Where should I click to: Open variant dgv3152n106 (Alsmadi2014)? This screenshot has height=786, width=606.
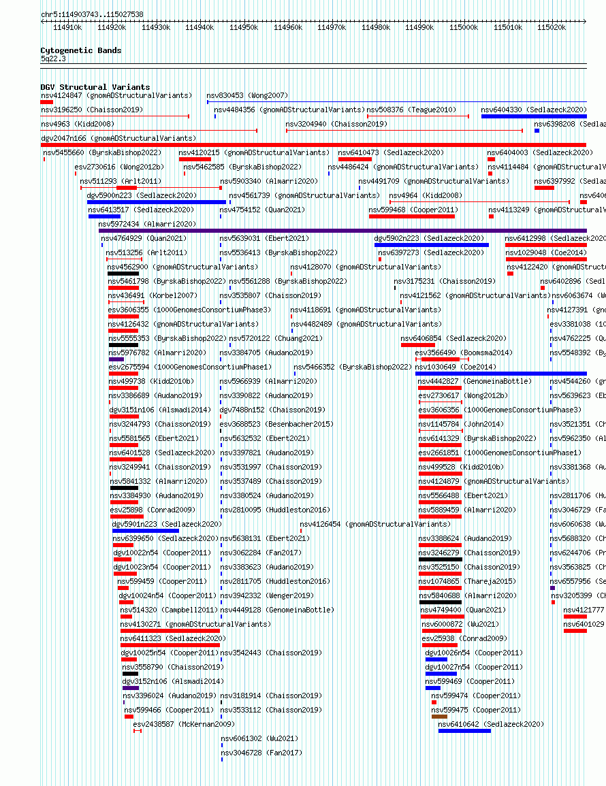[x=173, y=681]
